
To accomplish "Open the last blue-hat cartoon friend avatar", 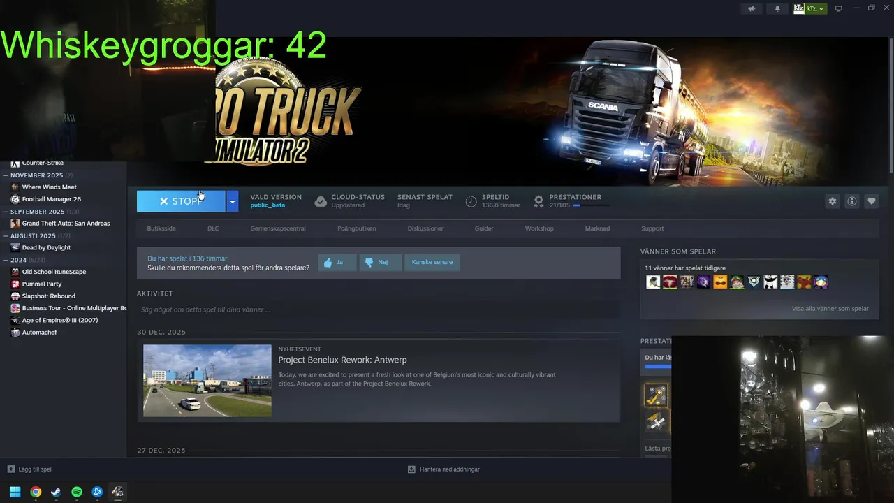I will pos(821,282).
